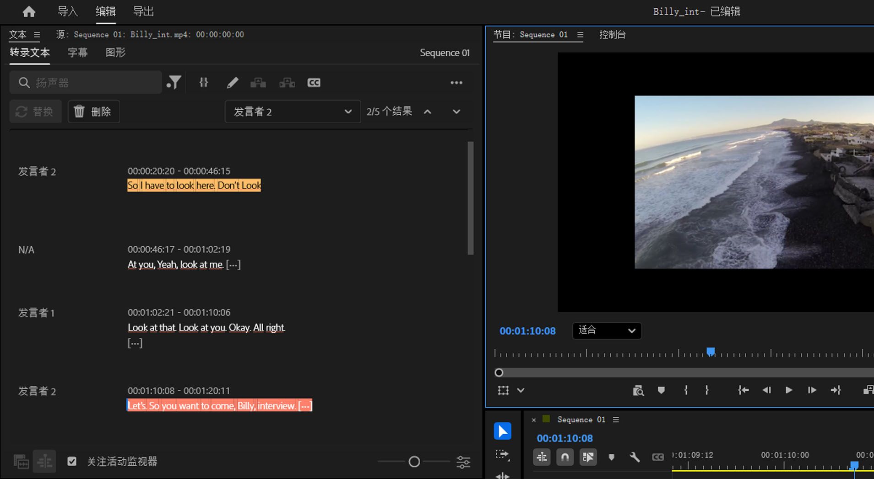Uncheck the 关注活动监视器 checkbox
Screen dimensions: 874x479
[72, 461]
